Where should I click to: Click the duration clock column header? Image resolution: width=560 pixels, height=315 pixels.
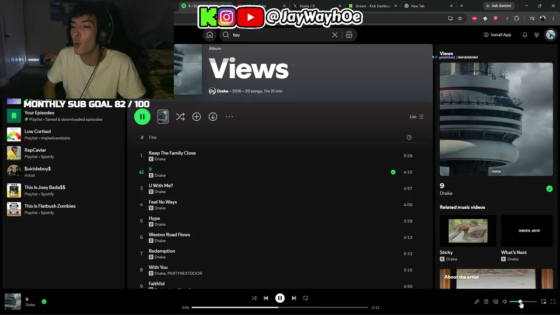(x=409, y=137)
